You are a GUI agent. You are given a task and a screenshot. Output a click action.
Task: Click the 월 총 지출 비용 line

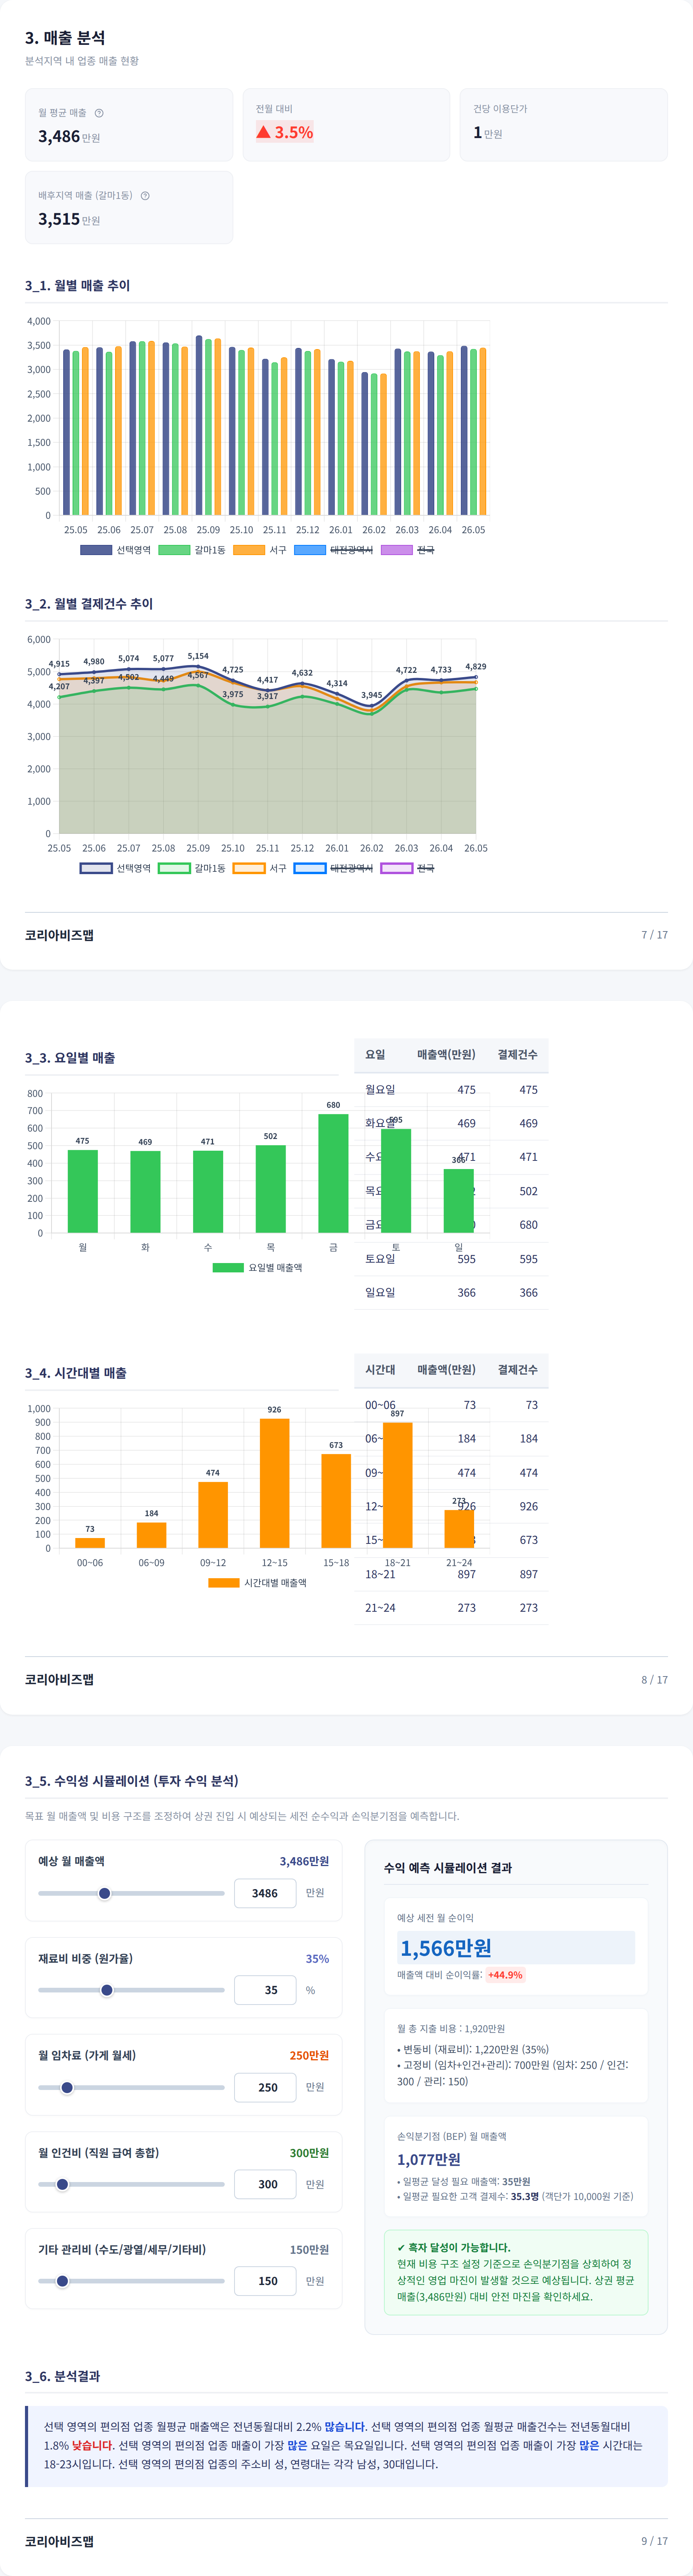click(x=451, y=2029)
